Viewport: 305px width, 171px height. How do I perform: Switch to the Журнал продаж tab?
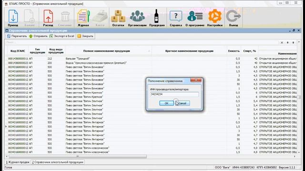click(x=18, y=162)
